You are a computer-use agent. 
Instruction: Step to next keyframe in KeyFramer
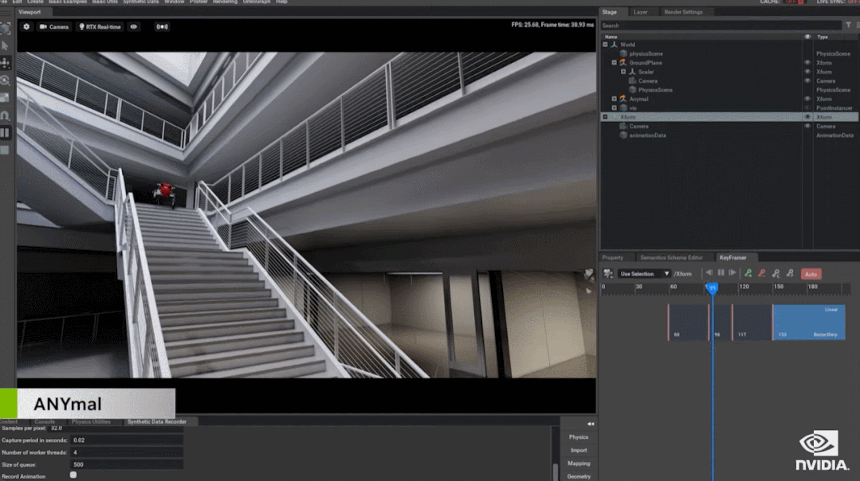tap(732, 273)
